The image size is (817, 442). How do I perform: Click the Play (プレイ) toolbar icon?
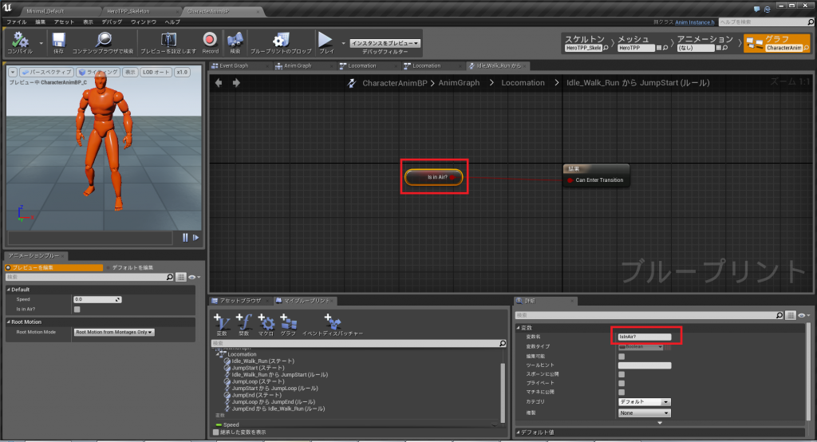pos(326,40)
